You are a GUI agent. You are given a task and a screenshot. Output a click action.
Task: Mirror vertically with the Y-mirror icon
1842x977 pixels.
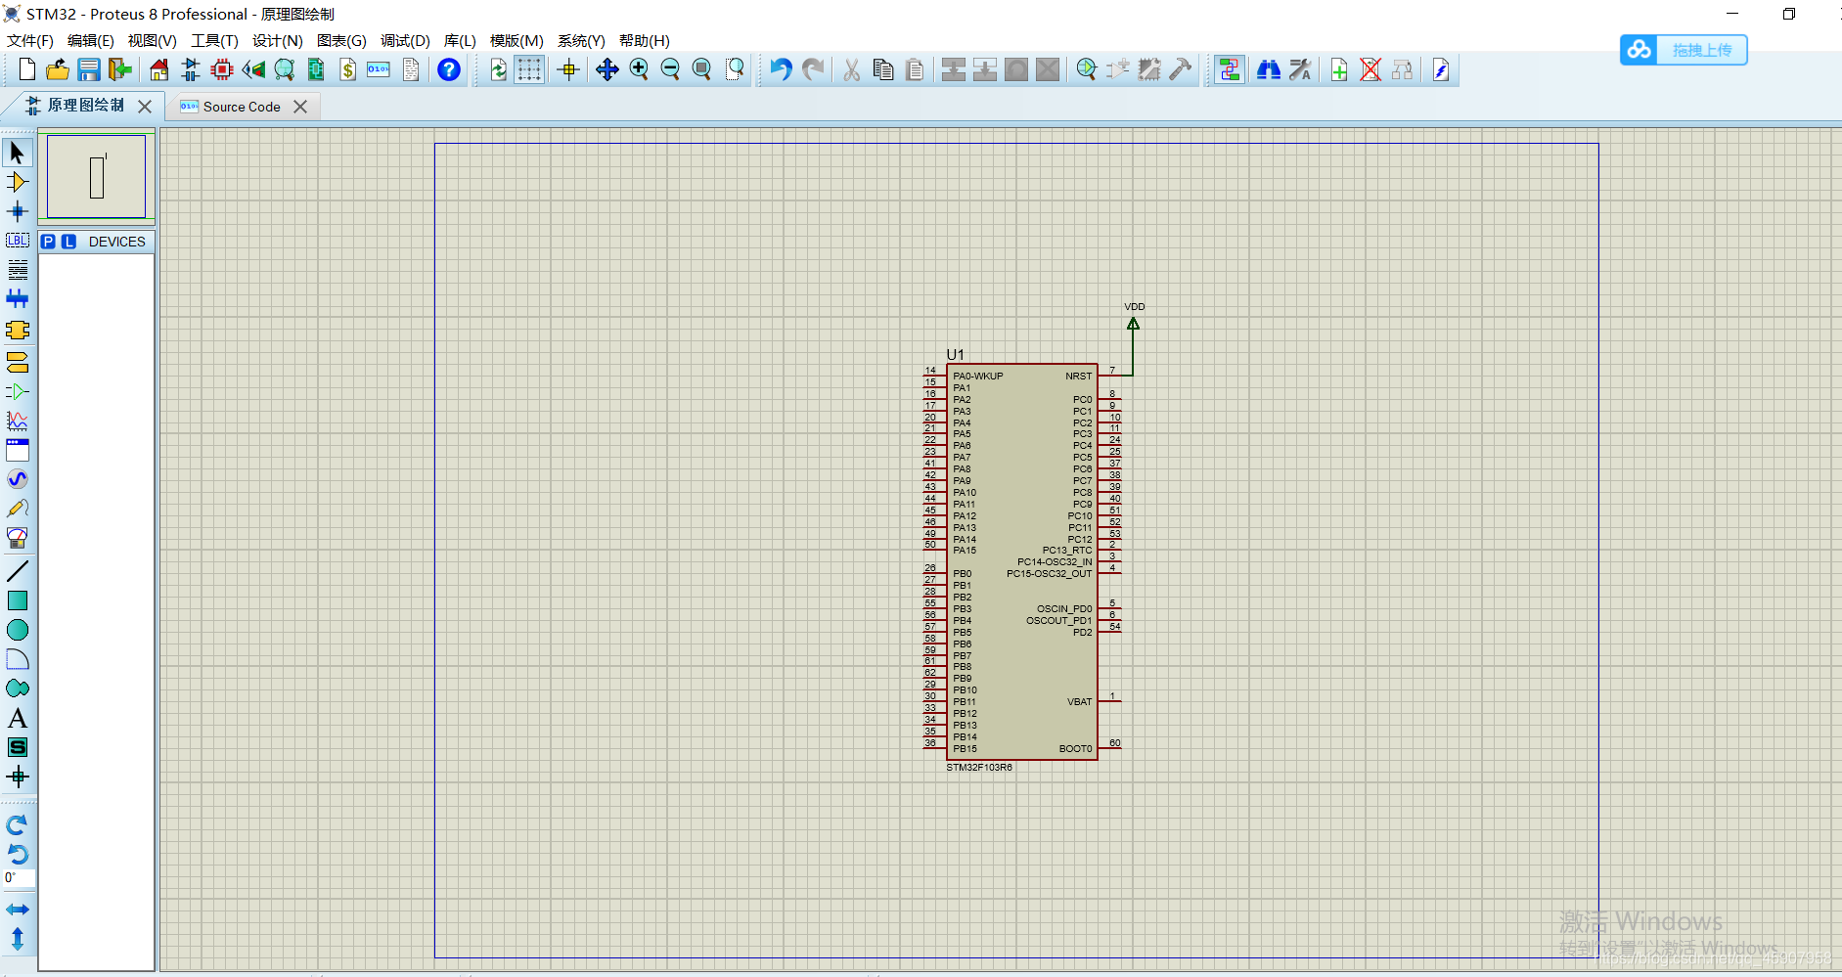click(x=18, y=939)
